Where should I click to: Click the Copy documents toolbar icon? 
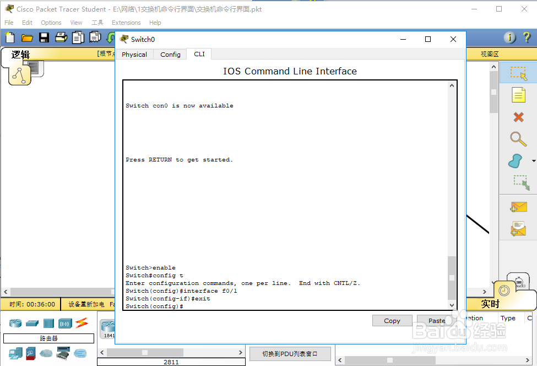click(x=78, y=37)
